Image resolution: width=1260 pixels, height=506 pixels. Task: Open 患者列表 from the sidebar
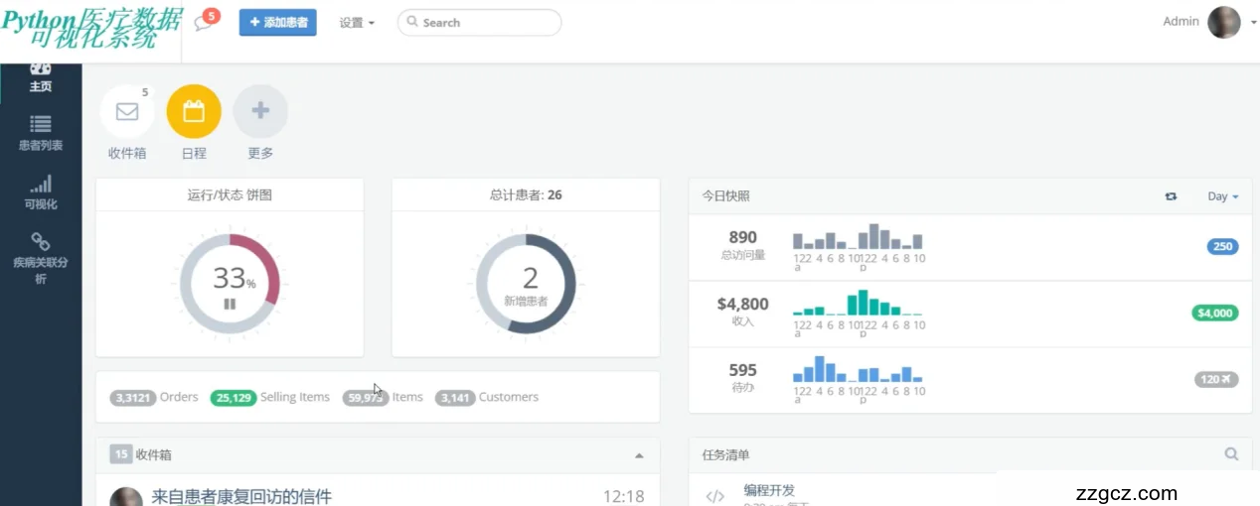(x=41, y=133)
